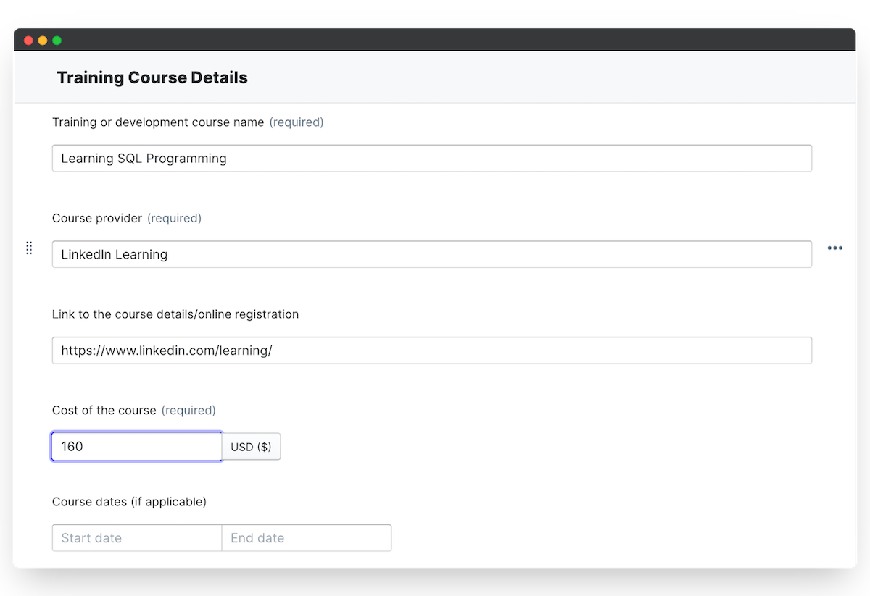The width and height of the screenshot is (870, 596).
Task: Open the USD ($) currency selector
Action: [x=251, y=447]
